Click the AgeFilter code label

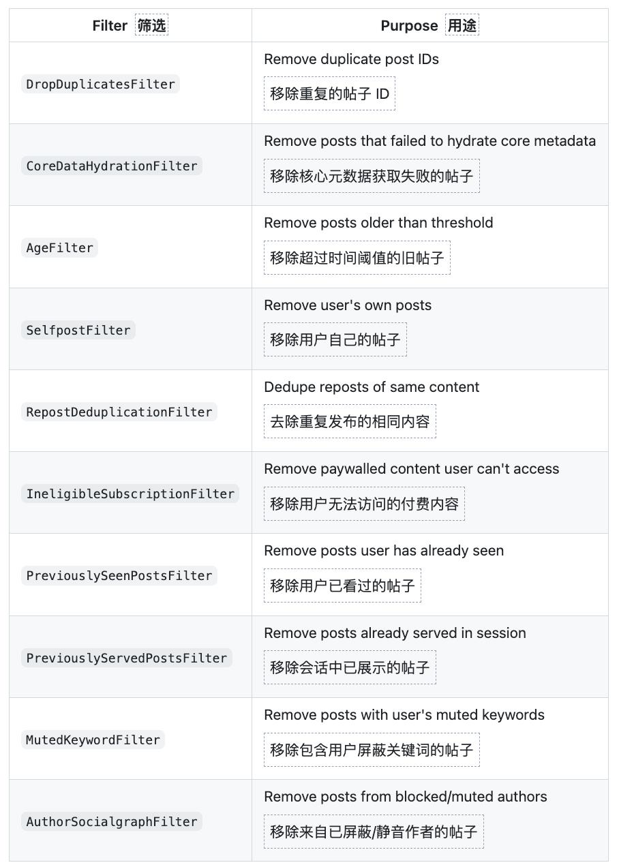[59, 248]
